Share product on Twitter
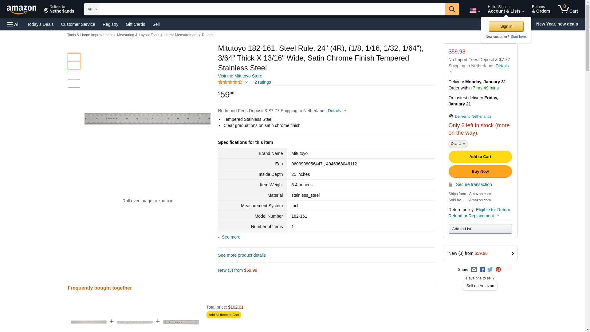 click(490, 270)
